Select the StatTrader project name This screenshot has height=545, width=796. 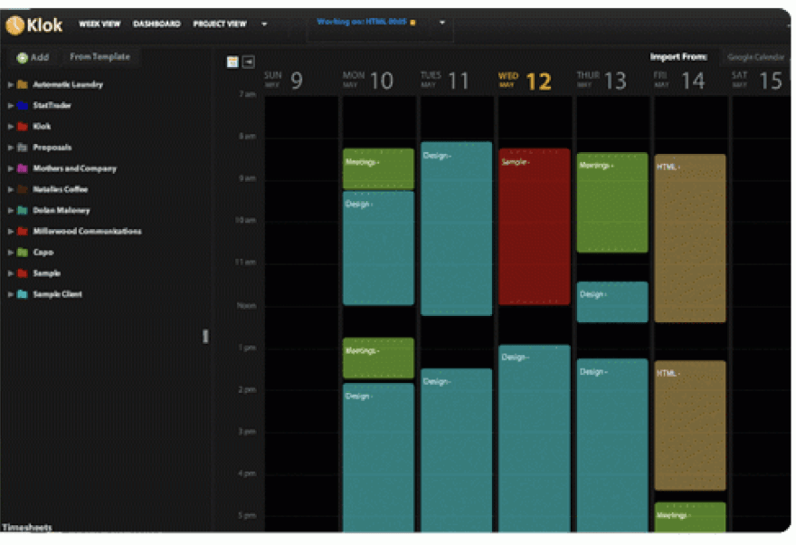(52, 106)
